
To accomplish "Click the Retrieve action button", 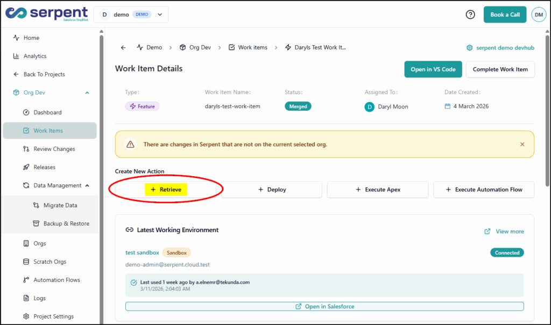I will [x=166, y=190].
